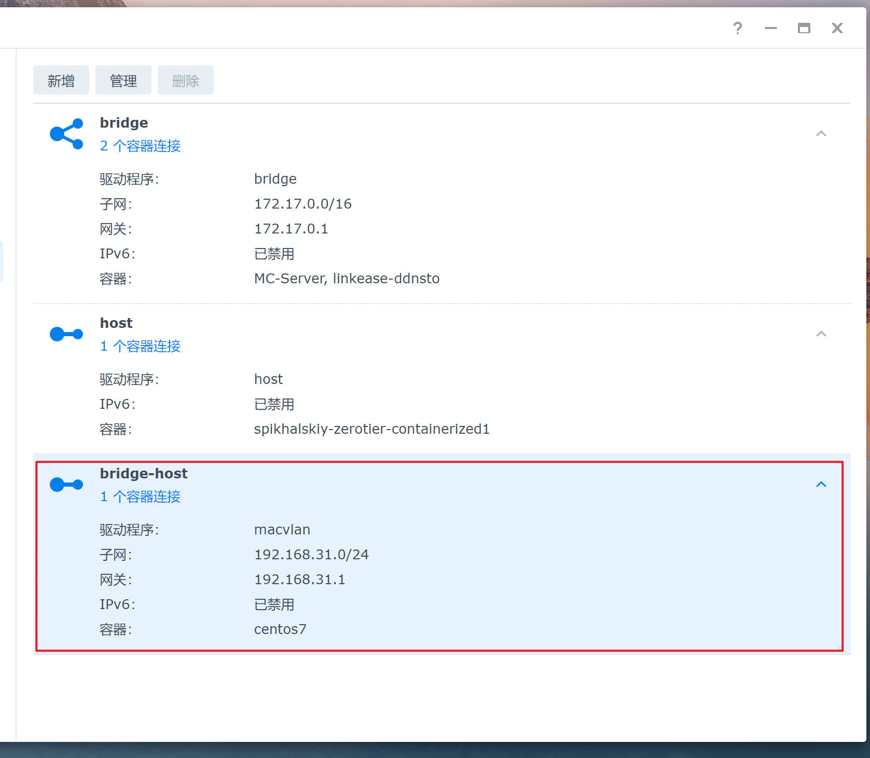Collapse the bridge-host network details
The width and height of the screenshot is (870, 758).
tap(821, 485)
